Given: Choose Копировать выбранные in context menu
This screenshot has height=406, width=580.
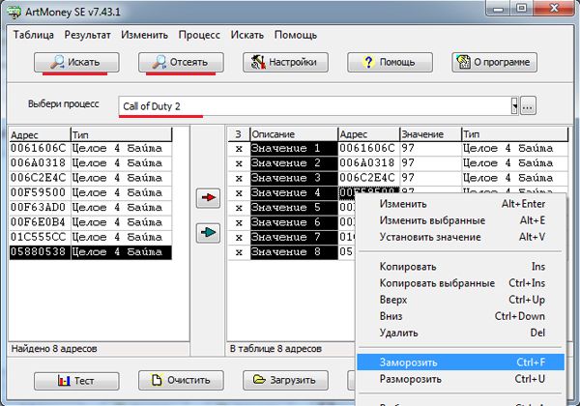Looking at the screenshot, I should click(x=460, y=283).
